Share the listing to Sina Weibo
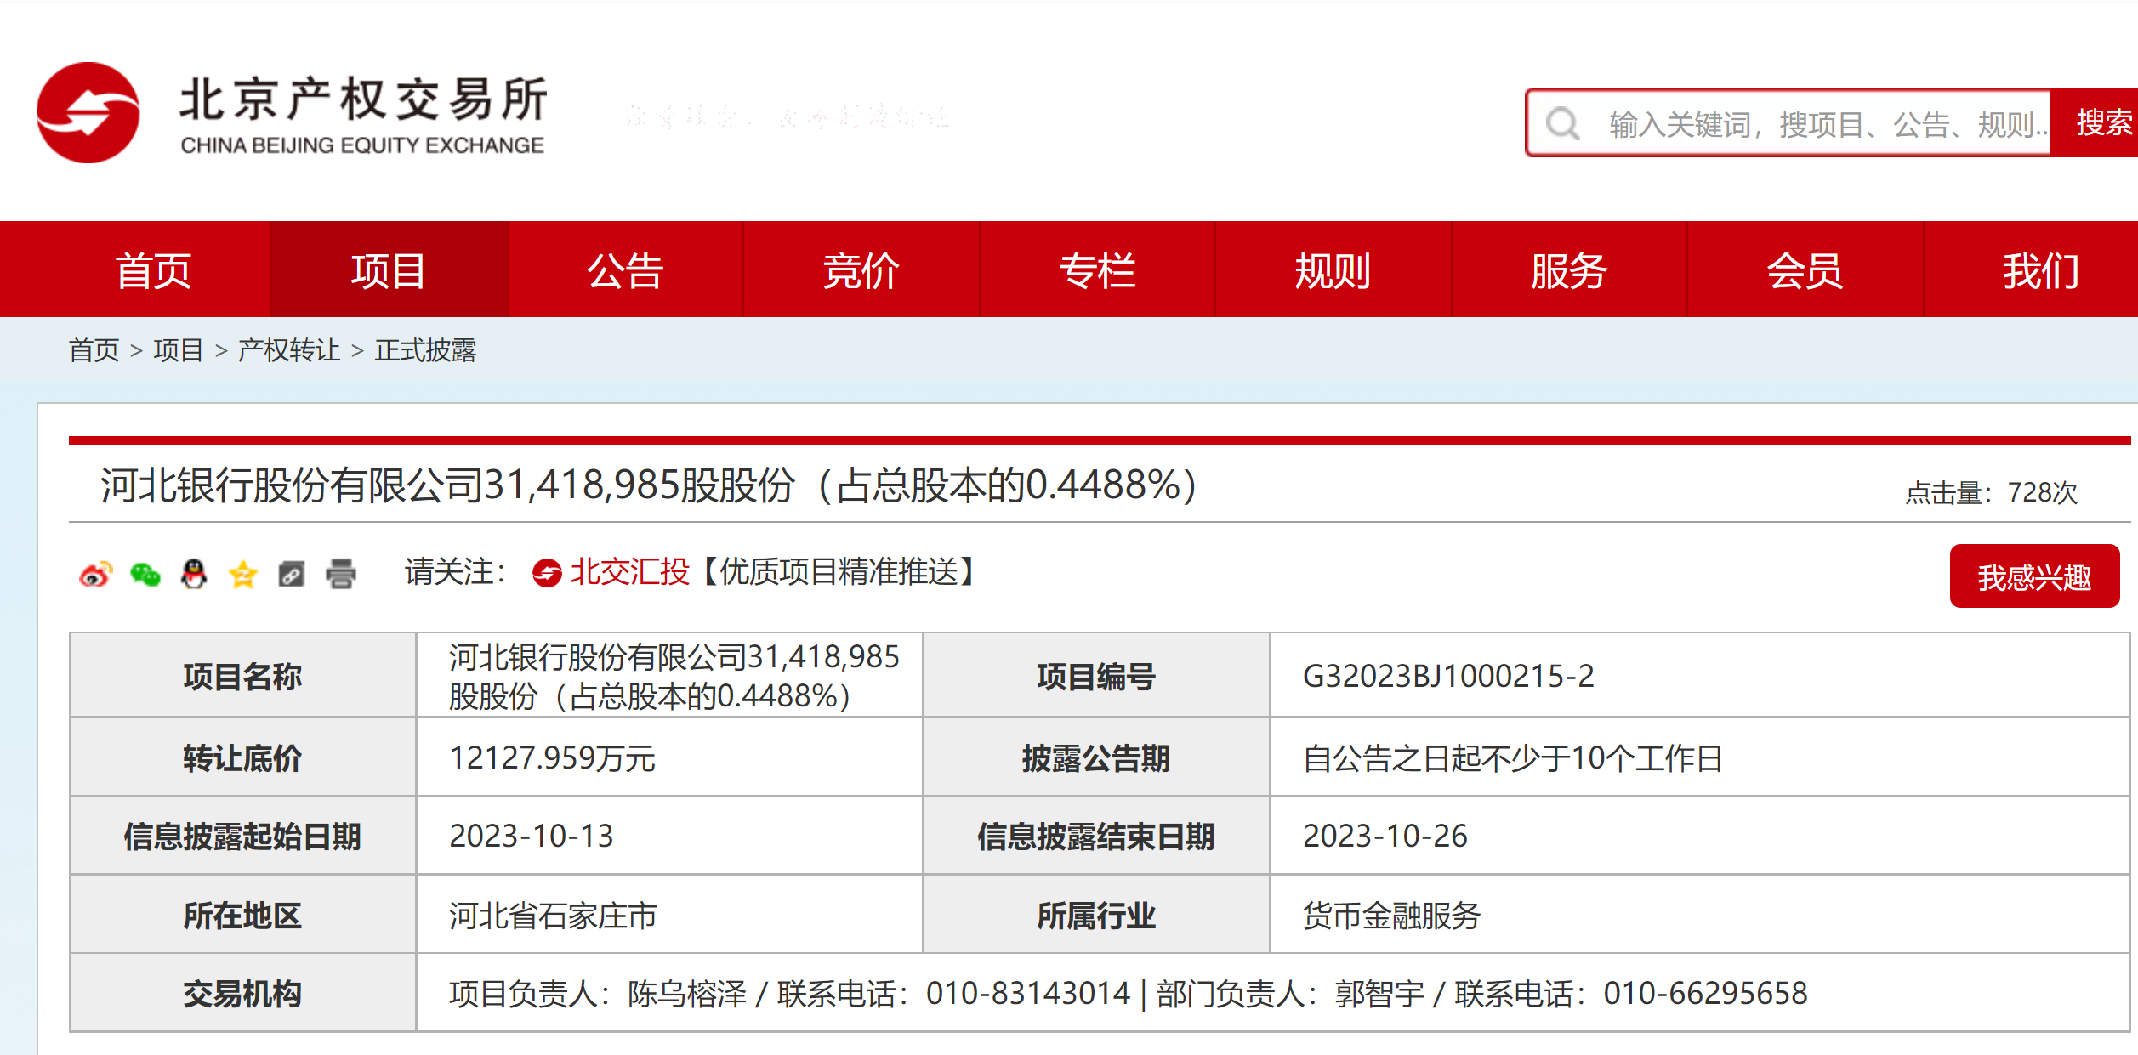The width and height of the screenshot is (2138, 1055). click(95, 574)
